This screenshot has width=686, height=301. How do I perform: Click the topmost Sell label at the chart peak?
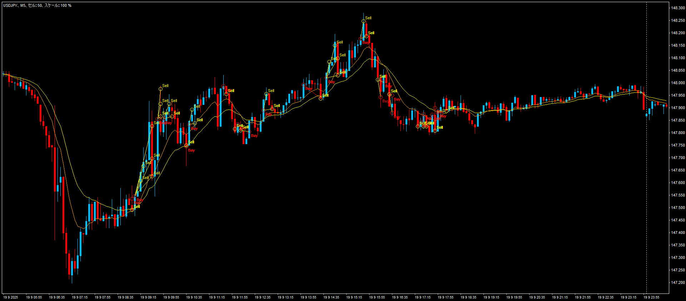[368, 18]
